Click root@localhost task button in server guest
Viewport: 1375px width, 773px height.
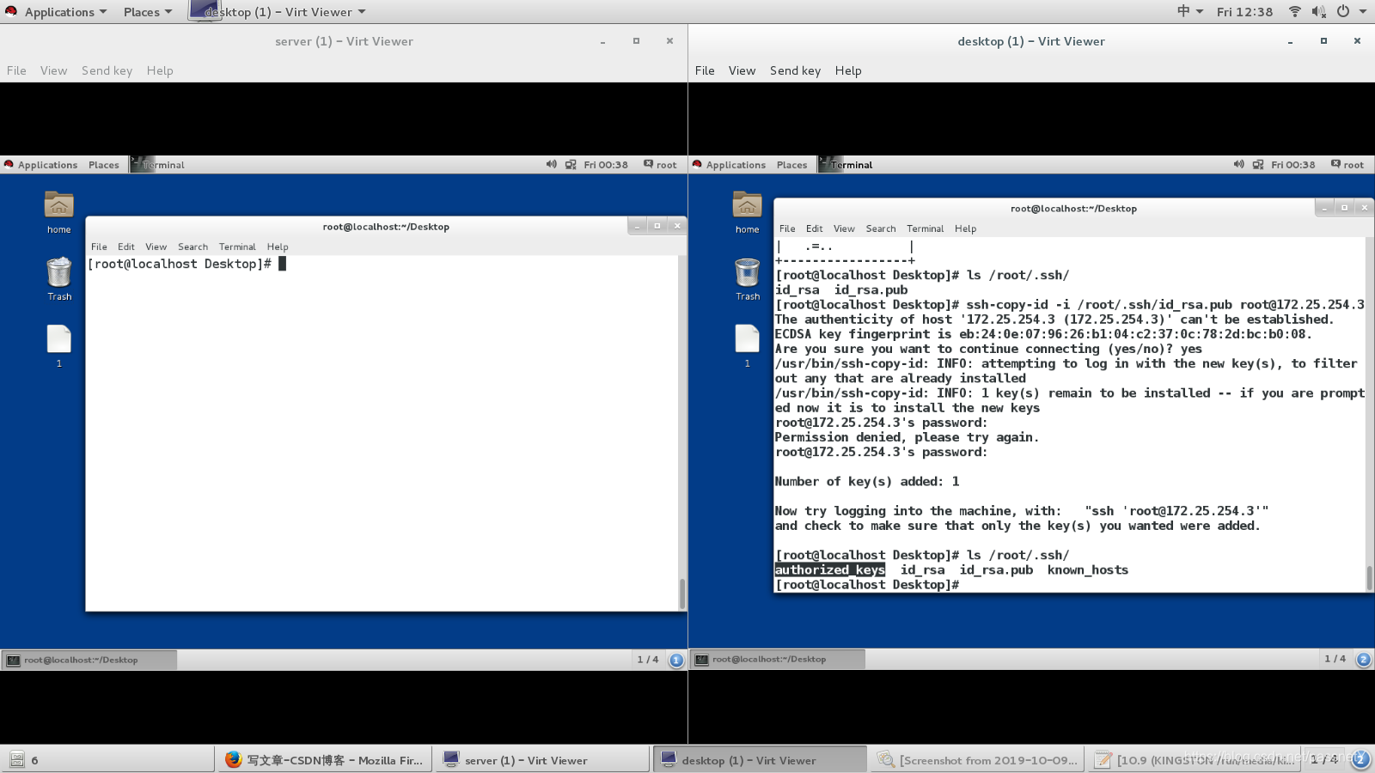(x=89, y=660)
